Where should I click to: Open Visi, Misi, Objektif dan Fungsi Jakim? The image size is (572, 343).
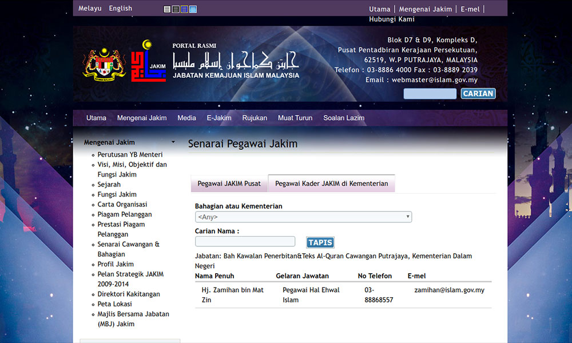click(132, 169)
